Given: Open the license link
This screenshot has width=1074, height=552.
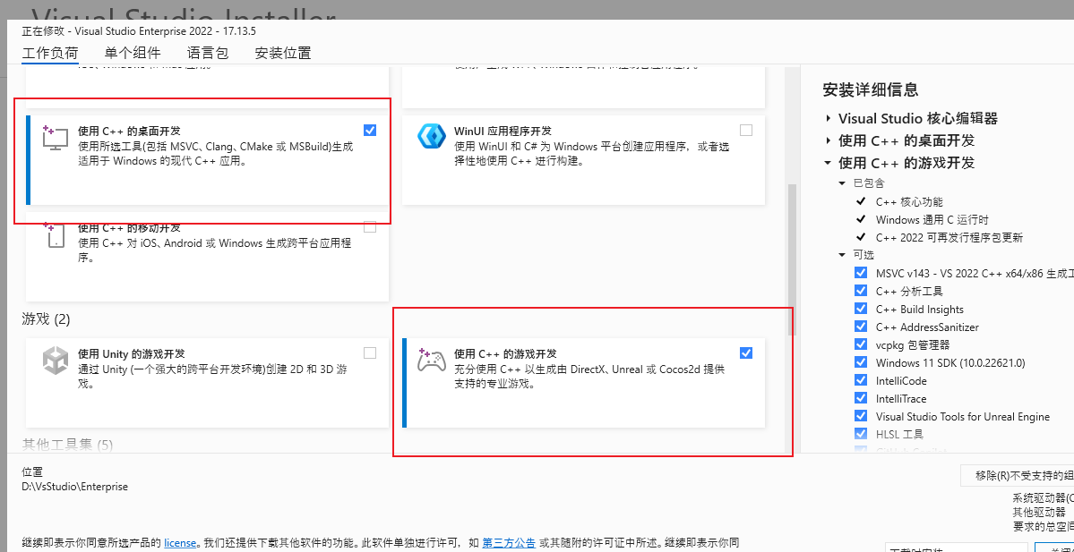Looking at the screenshot, I should (x=181, y=542).
